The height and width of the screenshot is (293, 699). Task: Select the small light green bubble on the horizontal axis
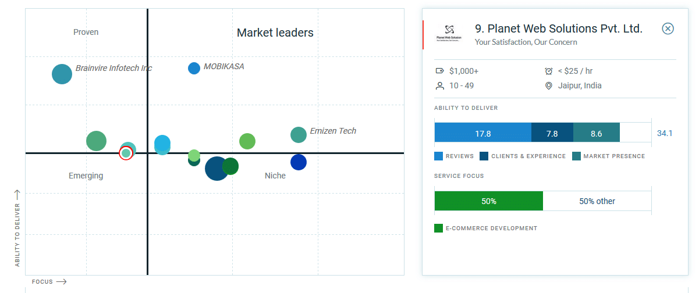[x=194, y=155]
